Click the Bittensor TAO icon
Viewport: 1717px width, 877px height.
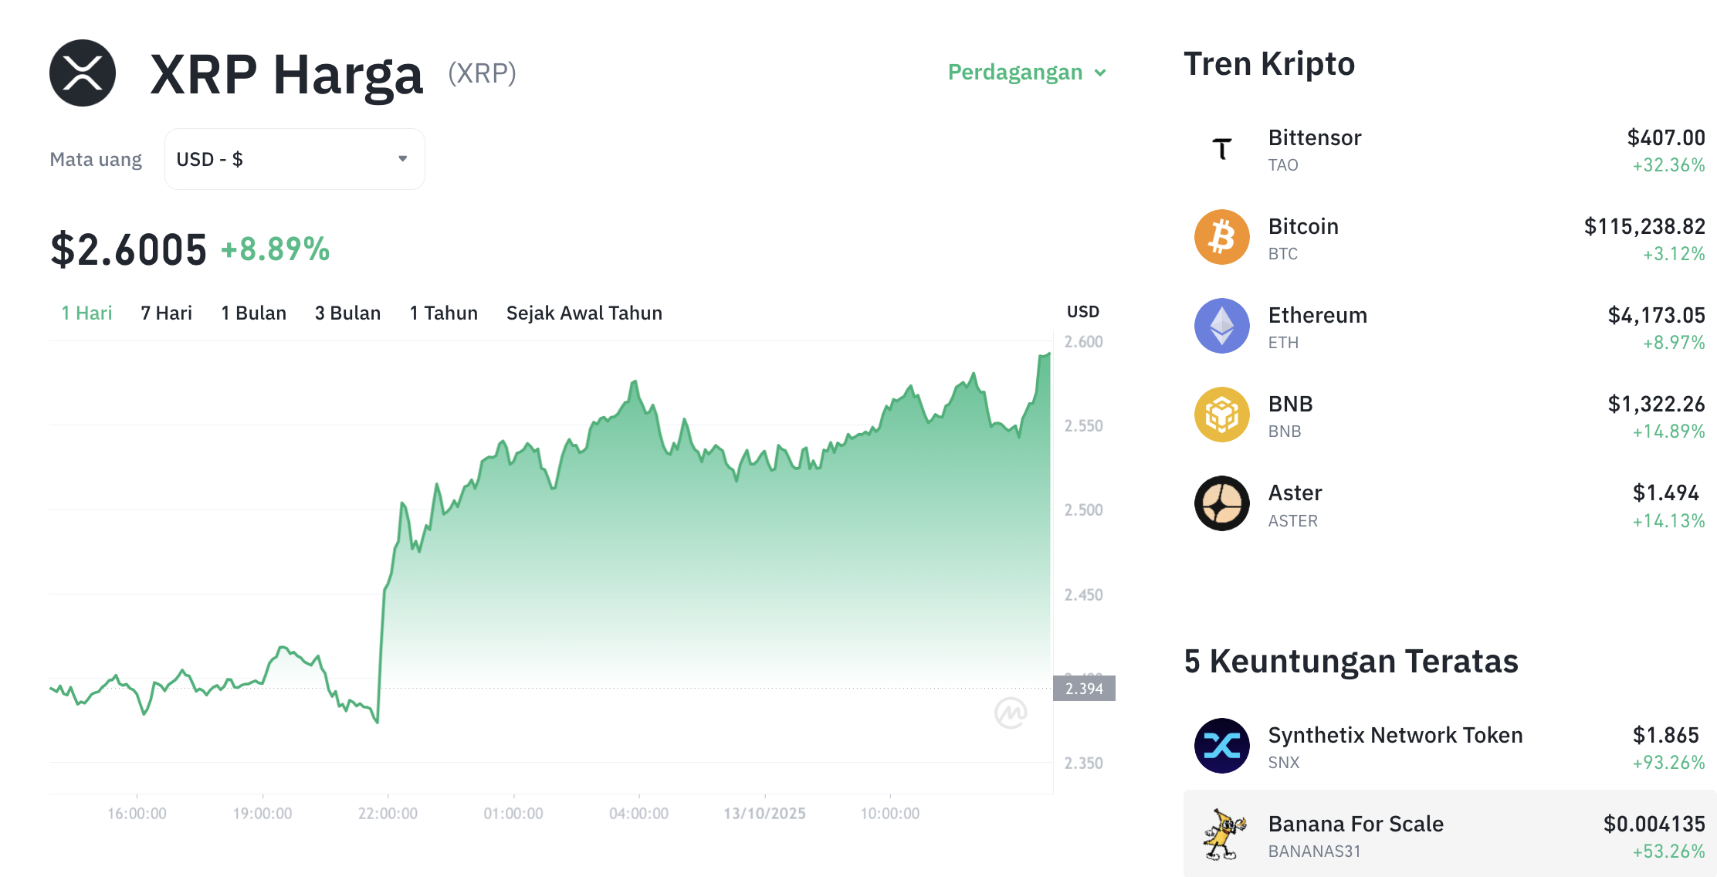1221,149
